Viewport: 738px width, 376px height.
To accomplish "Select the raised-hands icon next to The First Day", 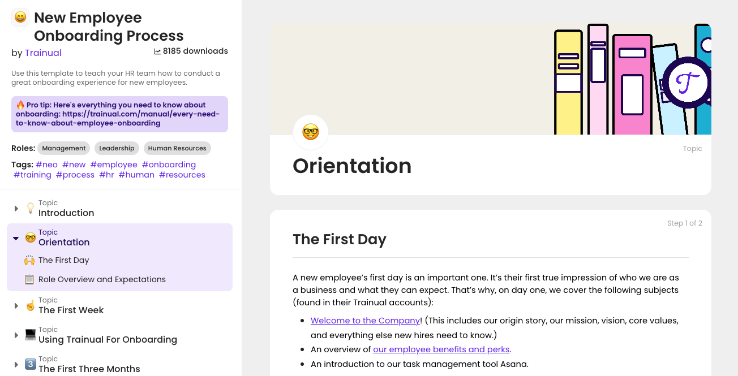I will tap(29, 260).
